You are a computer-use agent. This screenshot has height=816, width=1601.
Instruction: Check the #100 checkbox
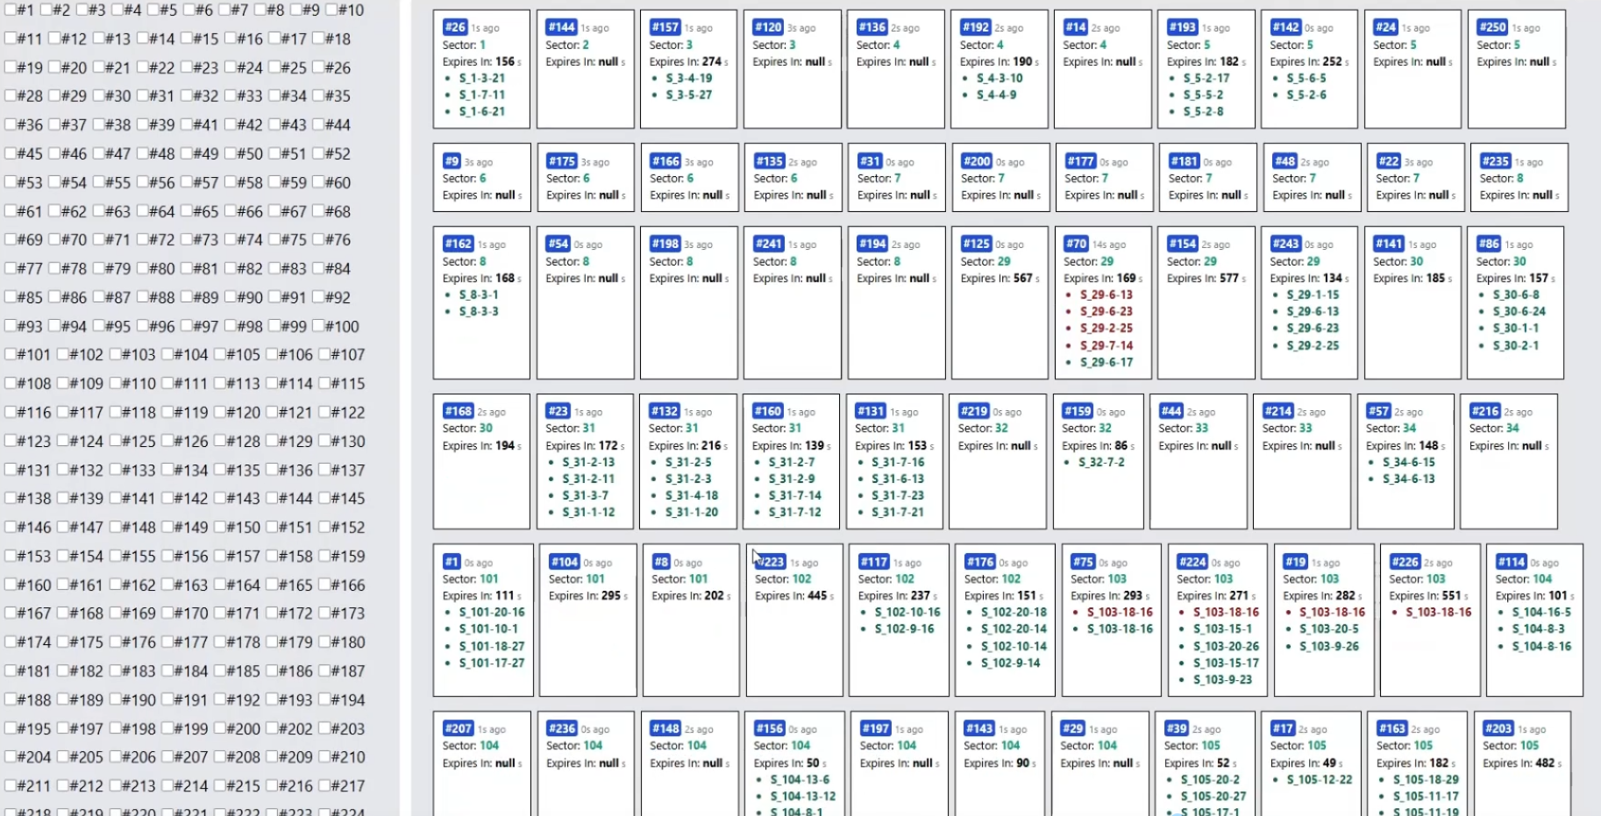click(x=317, y=326)
